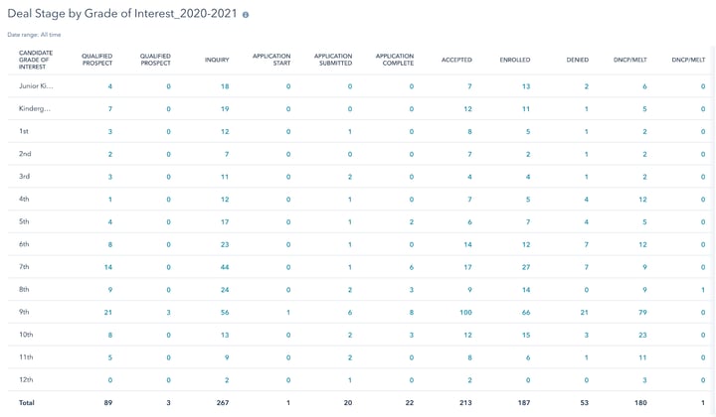The width and height of the screenshot is (716, 417).
Task: Click the Application Start column header
Action: click(x=271, y=60)
